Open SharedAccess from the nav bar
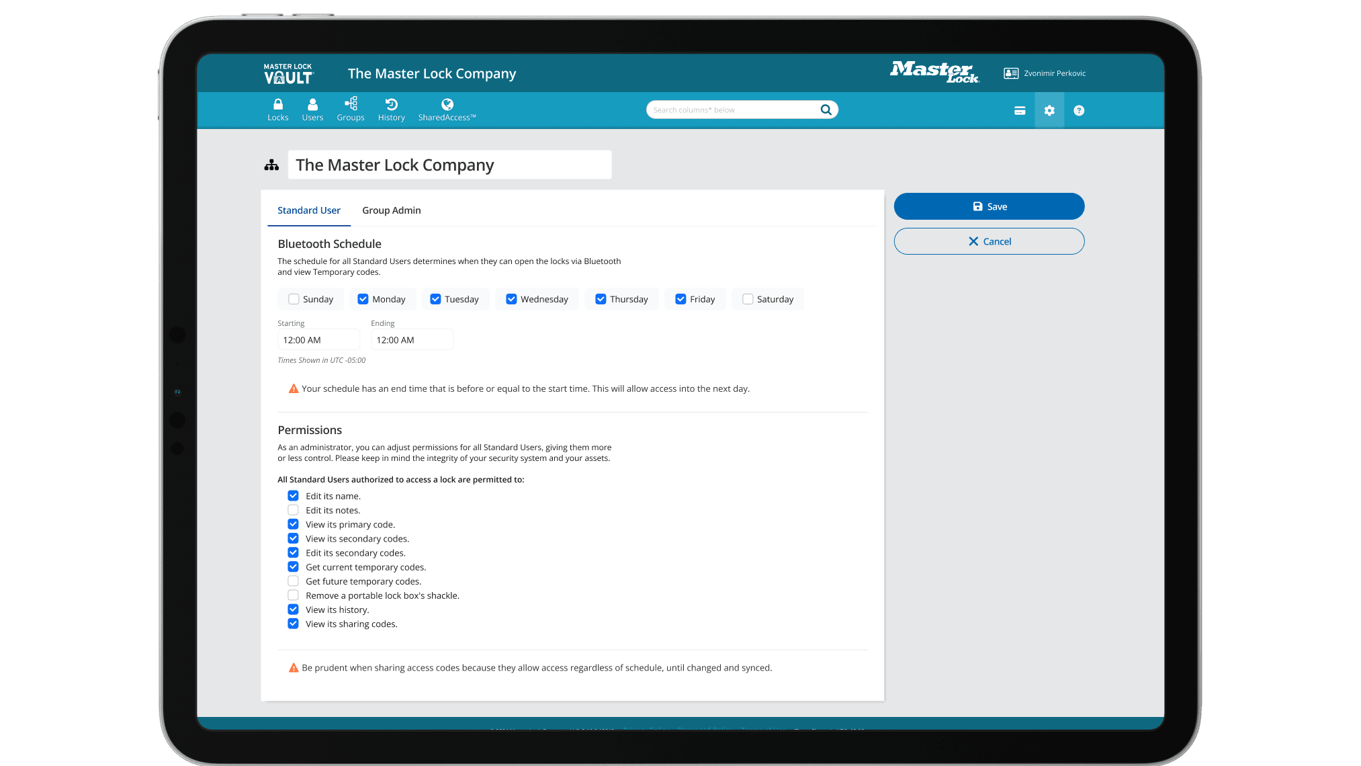1361x766 pixels. [447, 110]
